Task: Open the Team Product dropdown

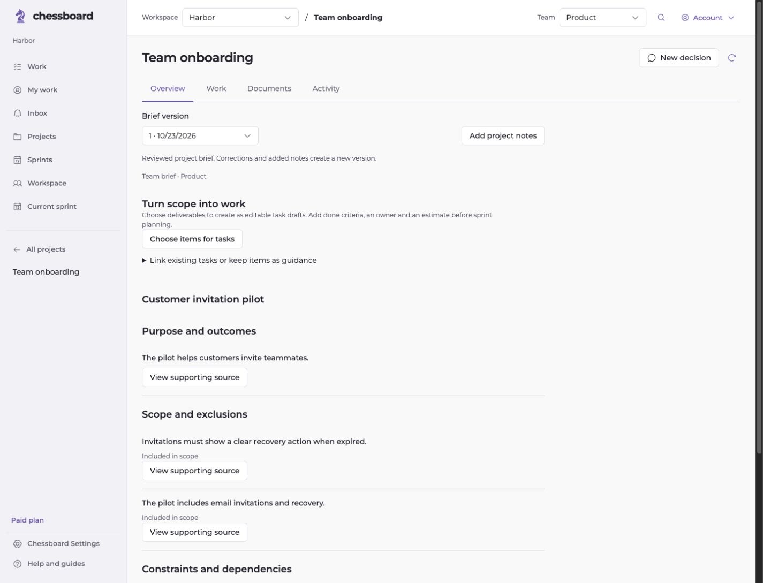Action: point(602,18)
